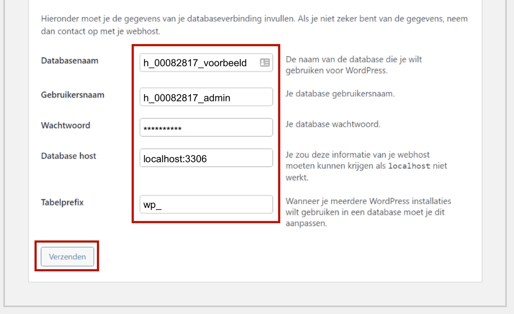Click the Wachtwoord label

tap(66, 125)
